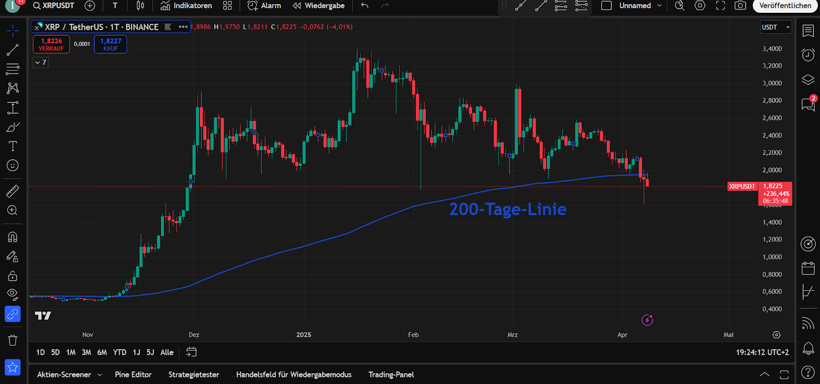Collapse the bottom panel chevron
The height and width of the screenshot is (384, 820).
[764, 374]
